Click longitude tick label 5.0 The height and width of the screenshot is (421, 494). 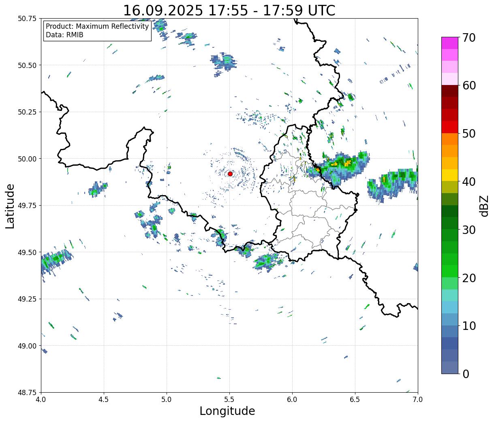pyautogui.click(x=167, y=399)
